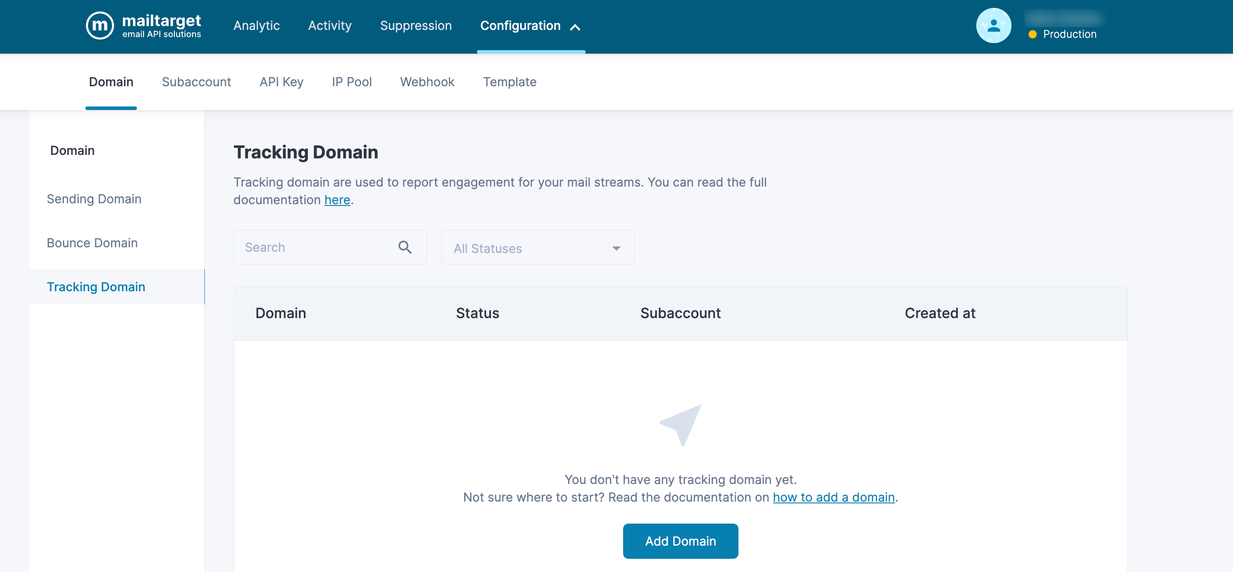
Task: Select the Webhook tab
Action: [x=427, y=82]
